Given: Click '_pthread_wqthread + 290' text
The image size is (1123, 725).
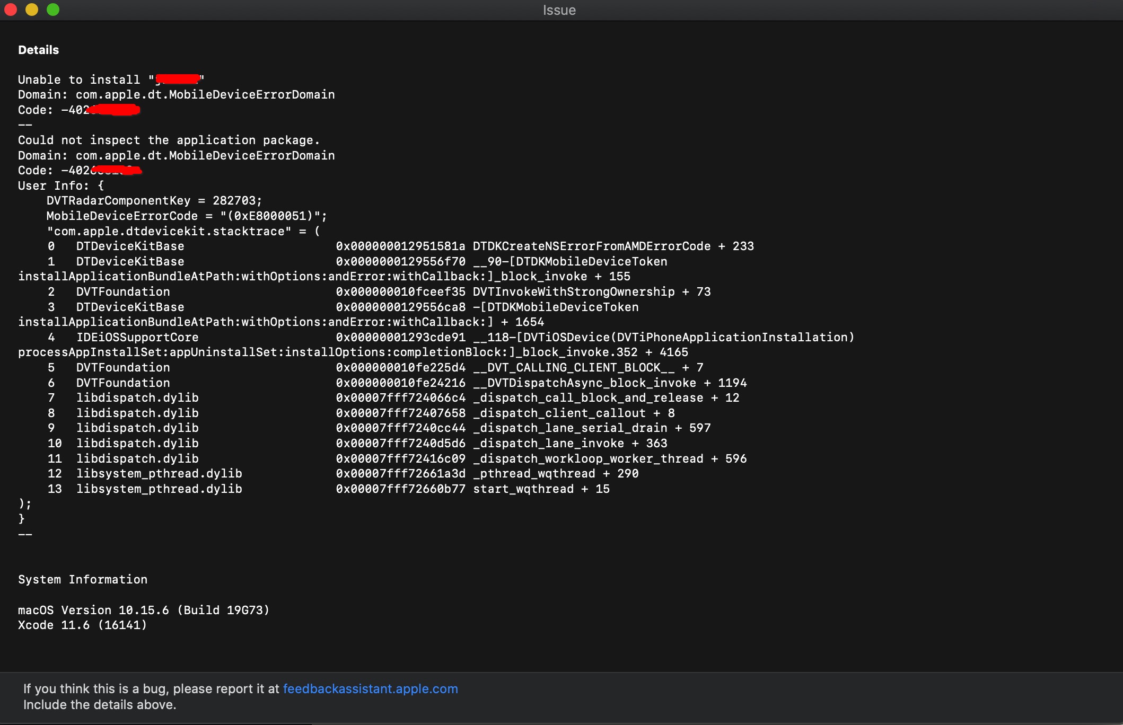Looking at the screenshot, I should 556,473.
